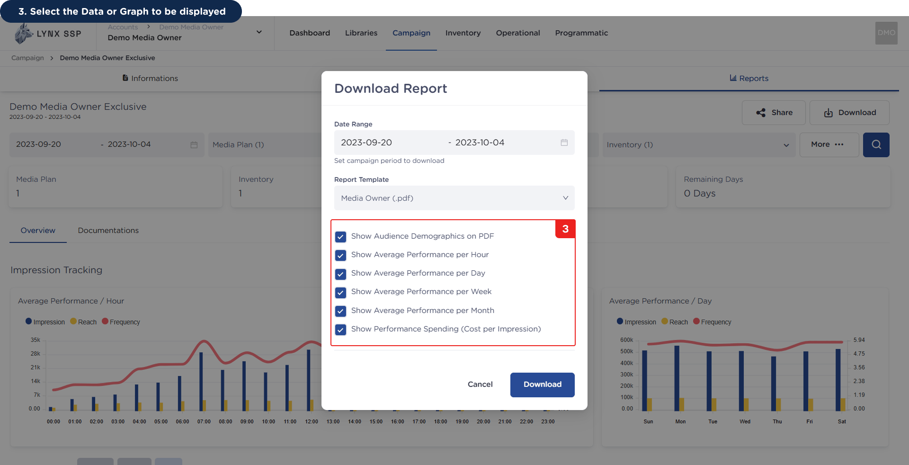Uncheck Show Average Performance per Hour
The height and width of the screenshot is (465, 909).
pyautogui.click(x=340, y=255)
